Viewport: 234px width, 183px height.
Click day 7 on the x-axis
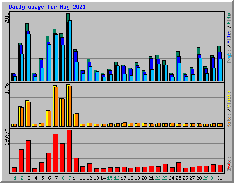pyautogui.click(x=56, y=178)
